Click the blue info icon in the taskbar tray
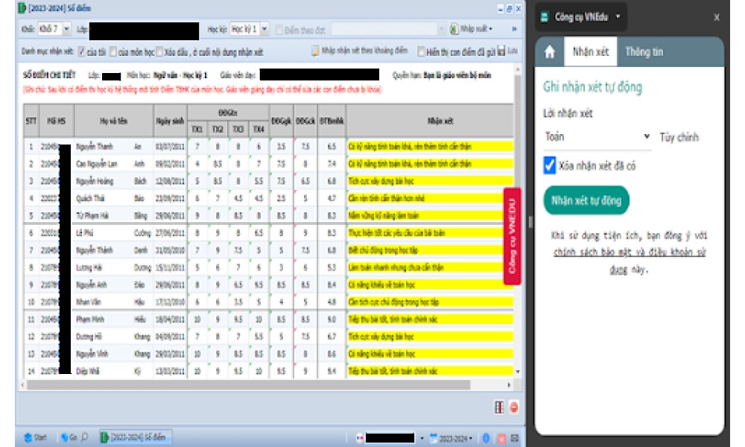The height and width of the screenshot is (447, 745). click(x=486, y=438)
